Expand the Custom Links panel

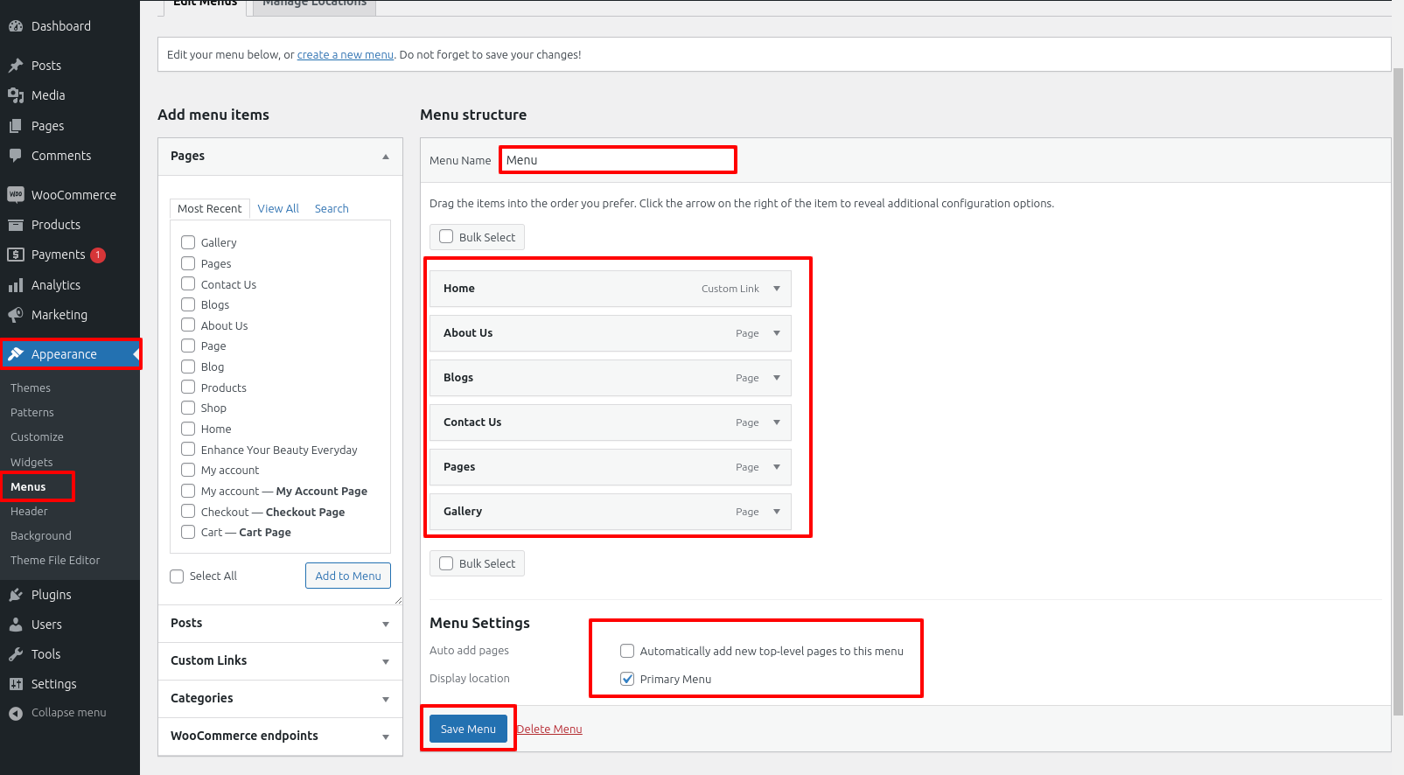click(385, 661)
